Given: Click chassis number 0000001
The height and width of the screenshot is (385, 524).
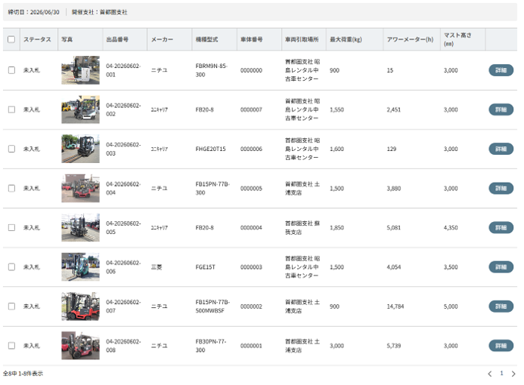Looking at the screenshot, I should click(x=251, y=346).
